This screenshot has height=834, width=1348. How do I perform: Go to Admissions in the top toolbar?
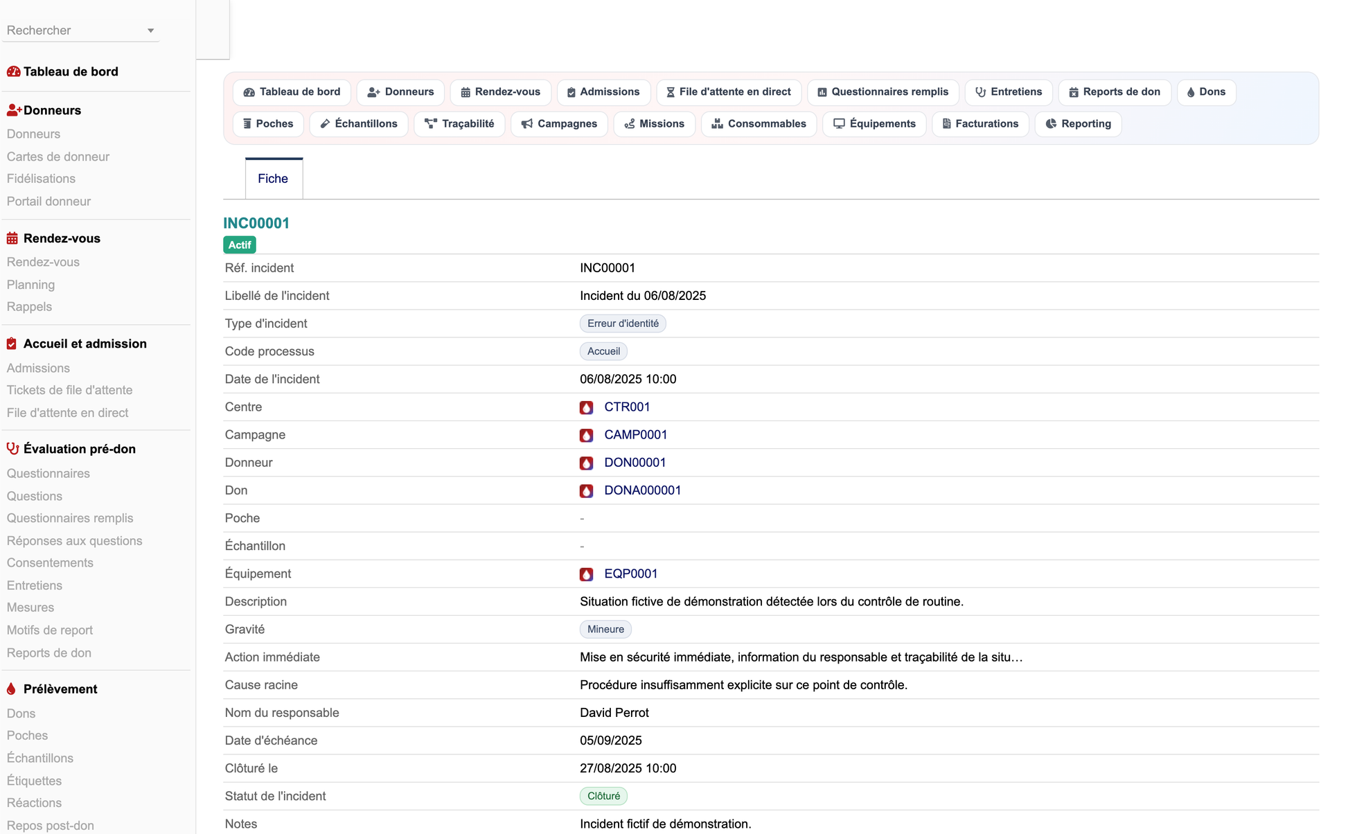point(603,92)
